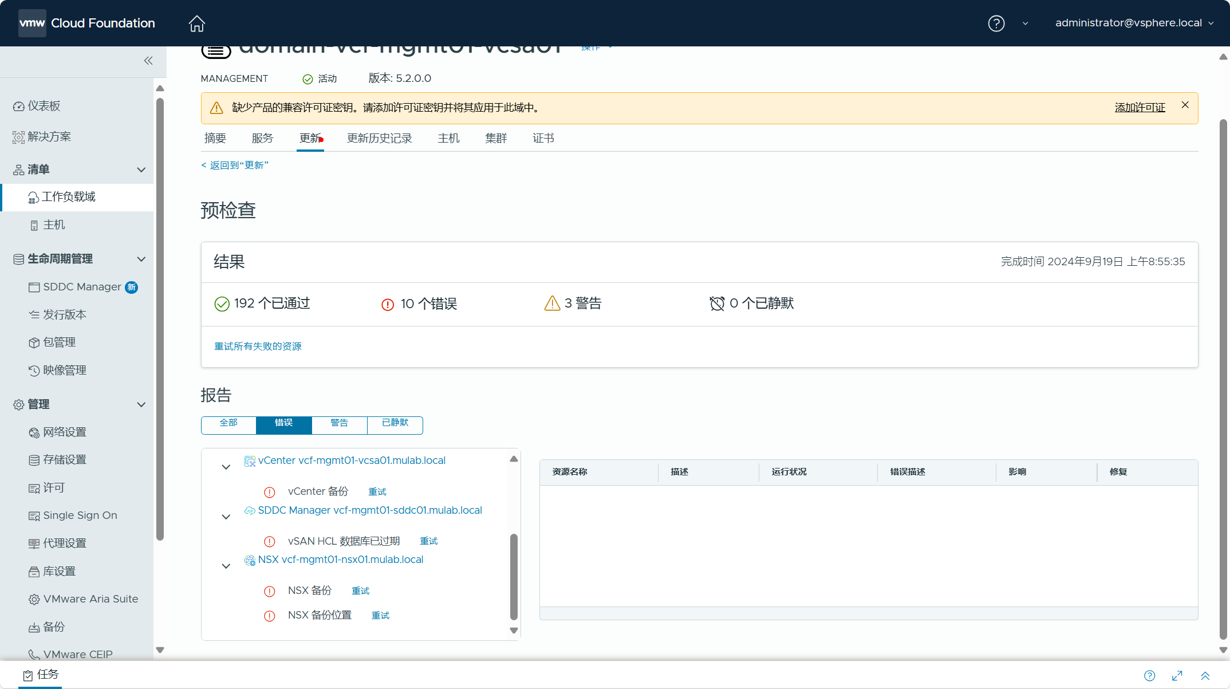Click 重试所有失败的资源 link
Image resolution: width=1230 pixels, height=689 pixels.
pyautogui.click(x=258, y=346)
